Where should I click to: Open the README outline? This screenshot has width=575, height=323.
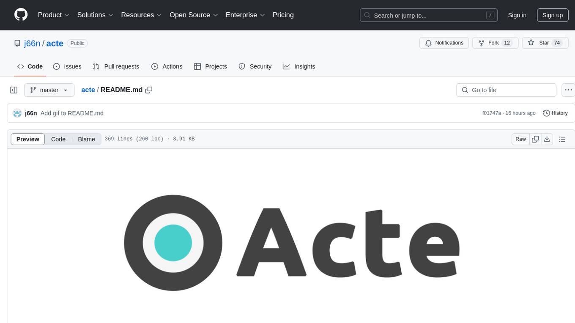tap(562, 139)
